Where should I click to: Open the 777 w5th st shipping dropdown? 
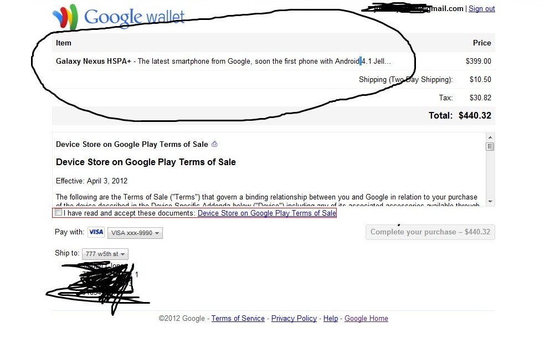click(x=105, y=254)
